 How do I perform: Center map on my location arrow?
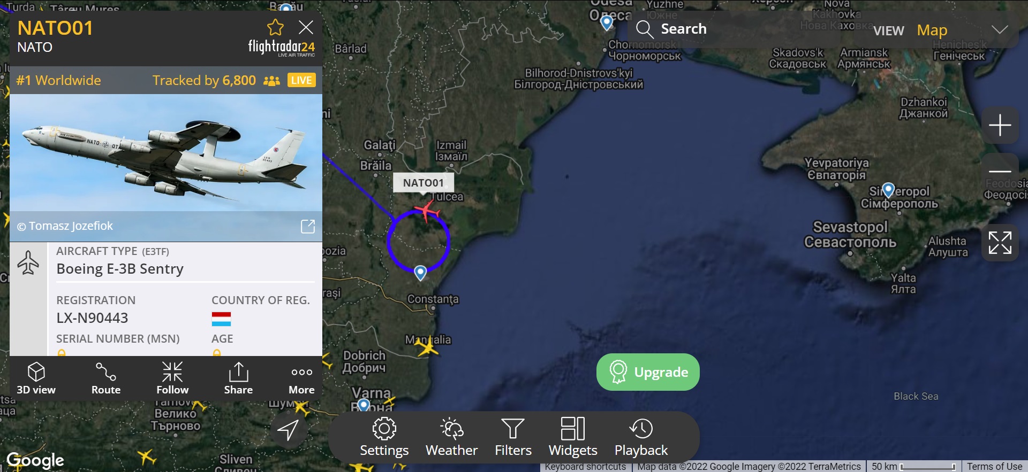click(288, 429)
